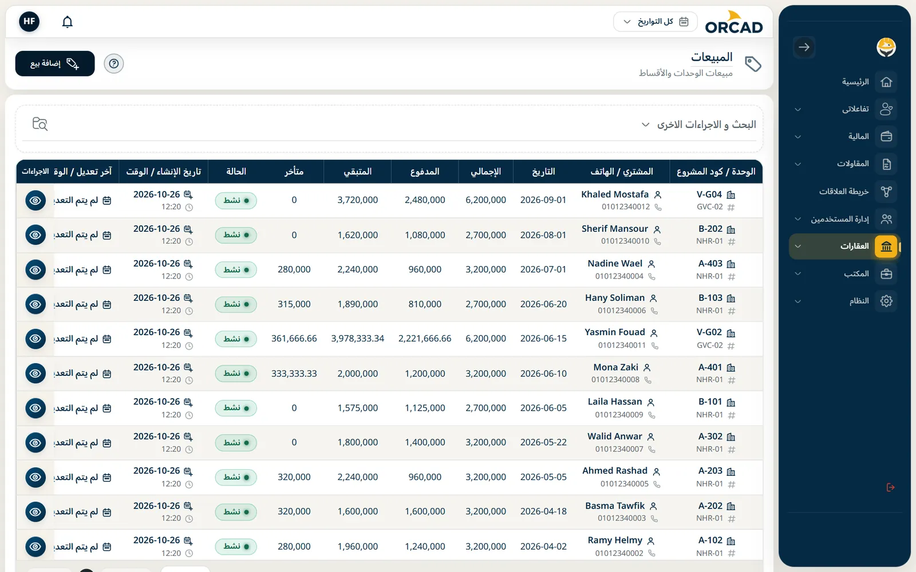The image size is (916, 572).
Task: Open the العقارات menu item
Action: point(844,247)
